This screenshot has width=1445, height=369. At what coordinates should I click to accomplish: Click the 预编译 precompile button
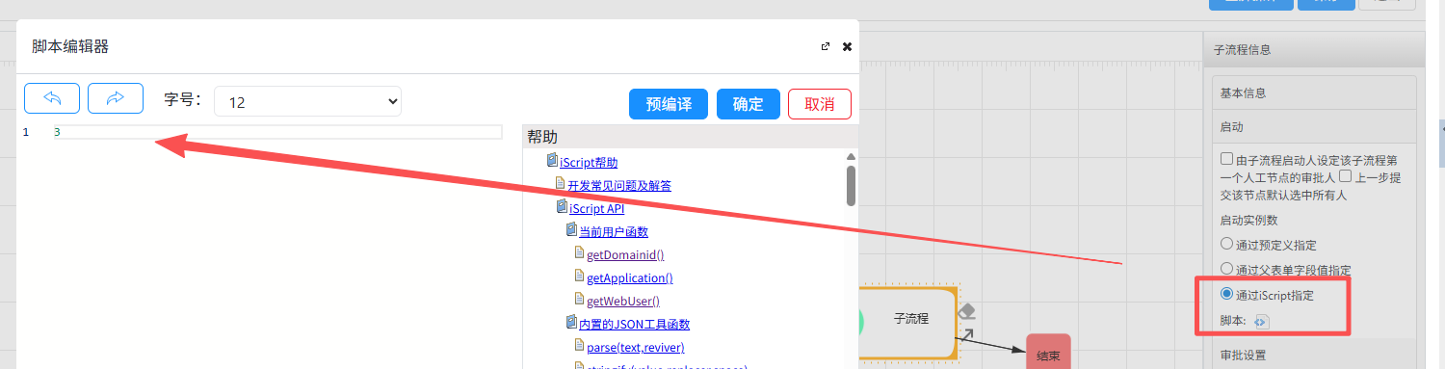click(669, 104)
